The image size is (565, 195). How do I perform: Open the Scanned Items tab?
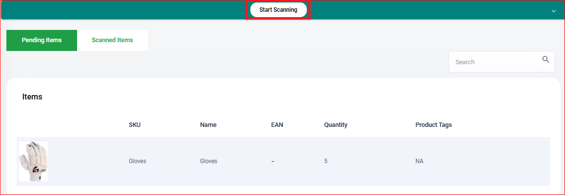[112, 40]
